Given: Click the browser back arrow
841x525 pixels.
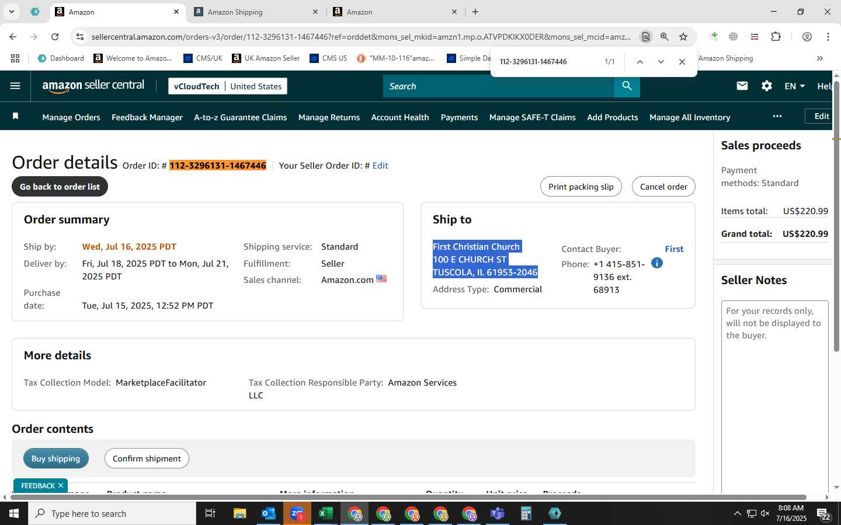Looking at the screenshot, I should (x=13, y=37).
